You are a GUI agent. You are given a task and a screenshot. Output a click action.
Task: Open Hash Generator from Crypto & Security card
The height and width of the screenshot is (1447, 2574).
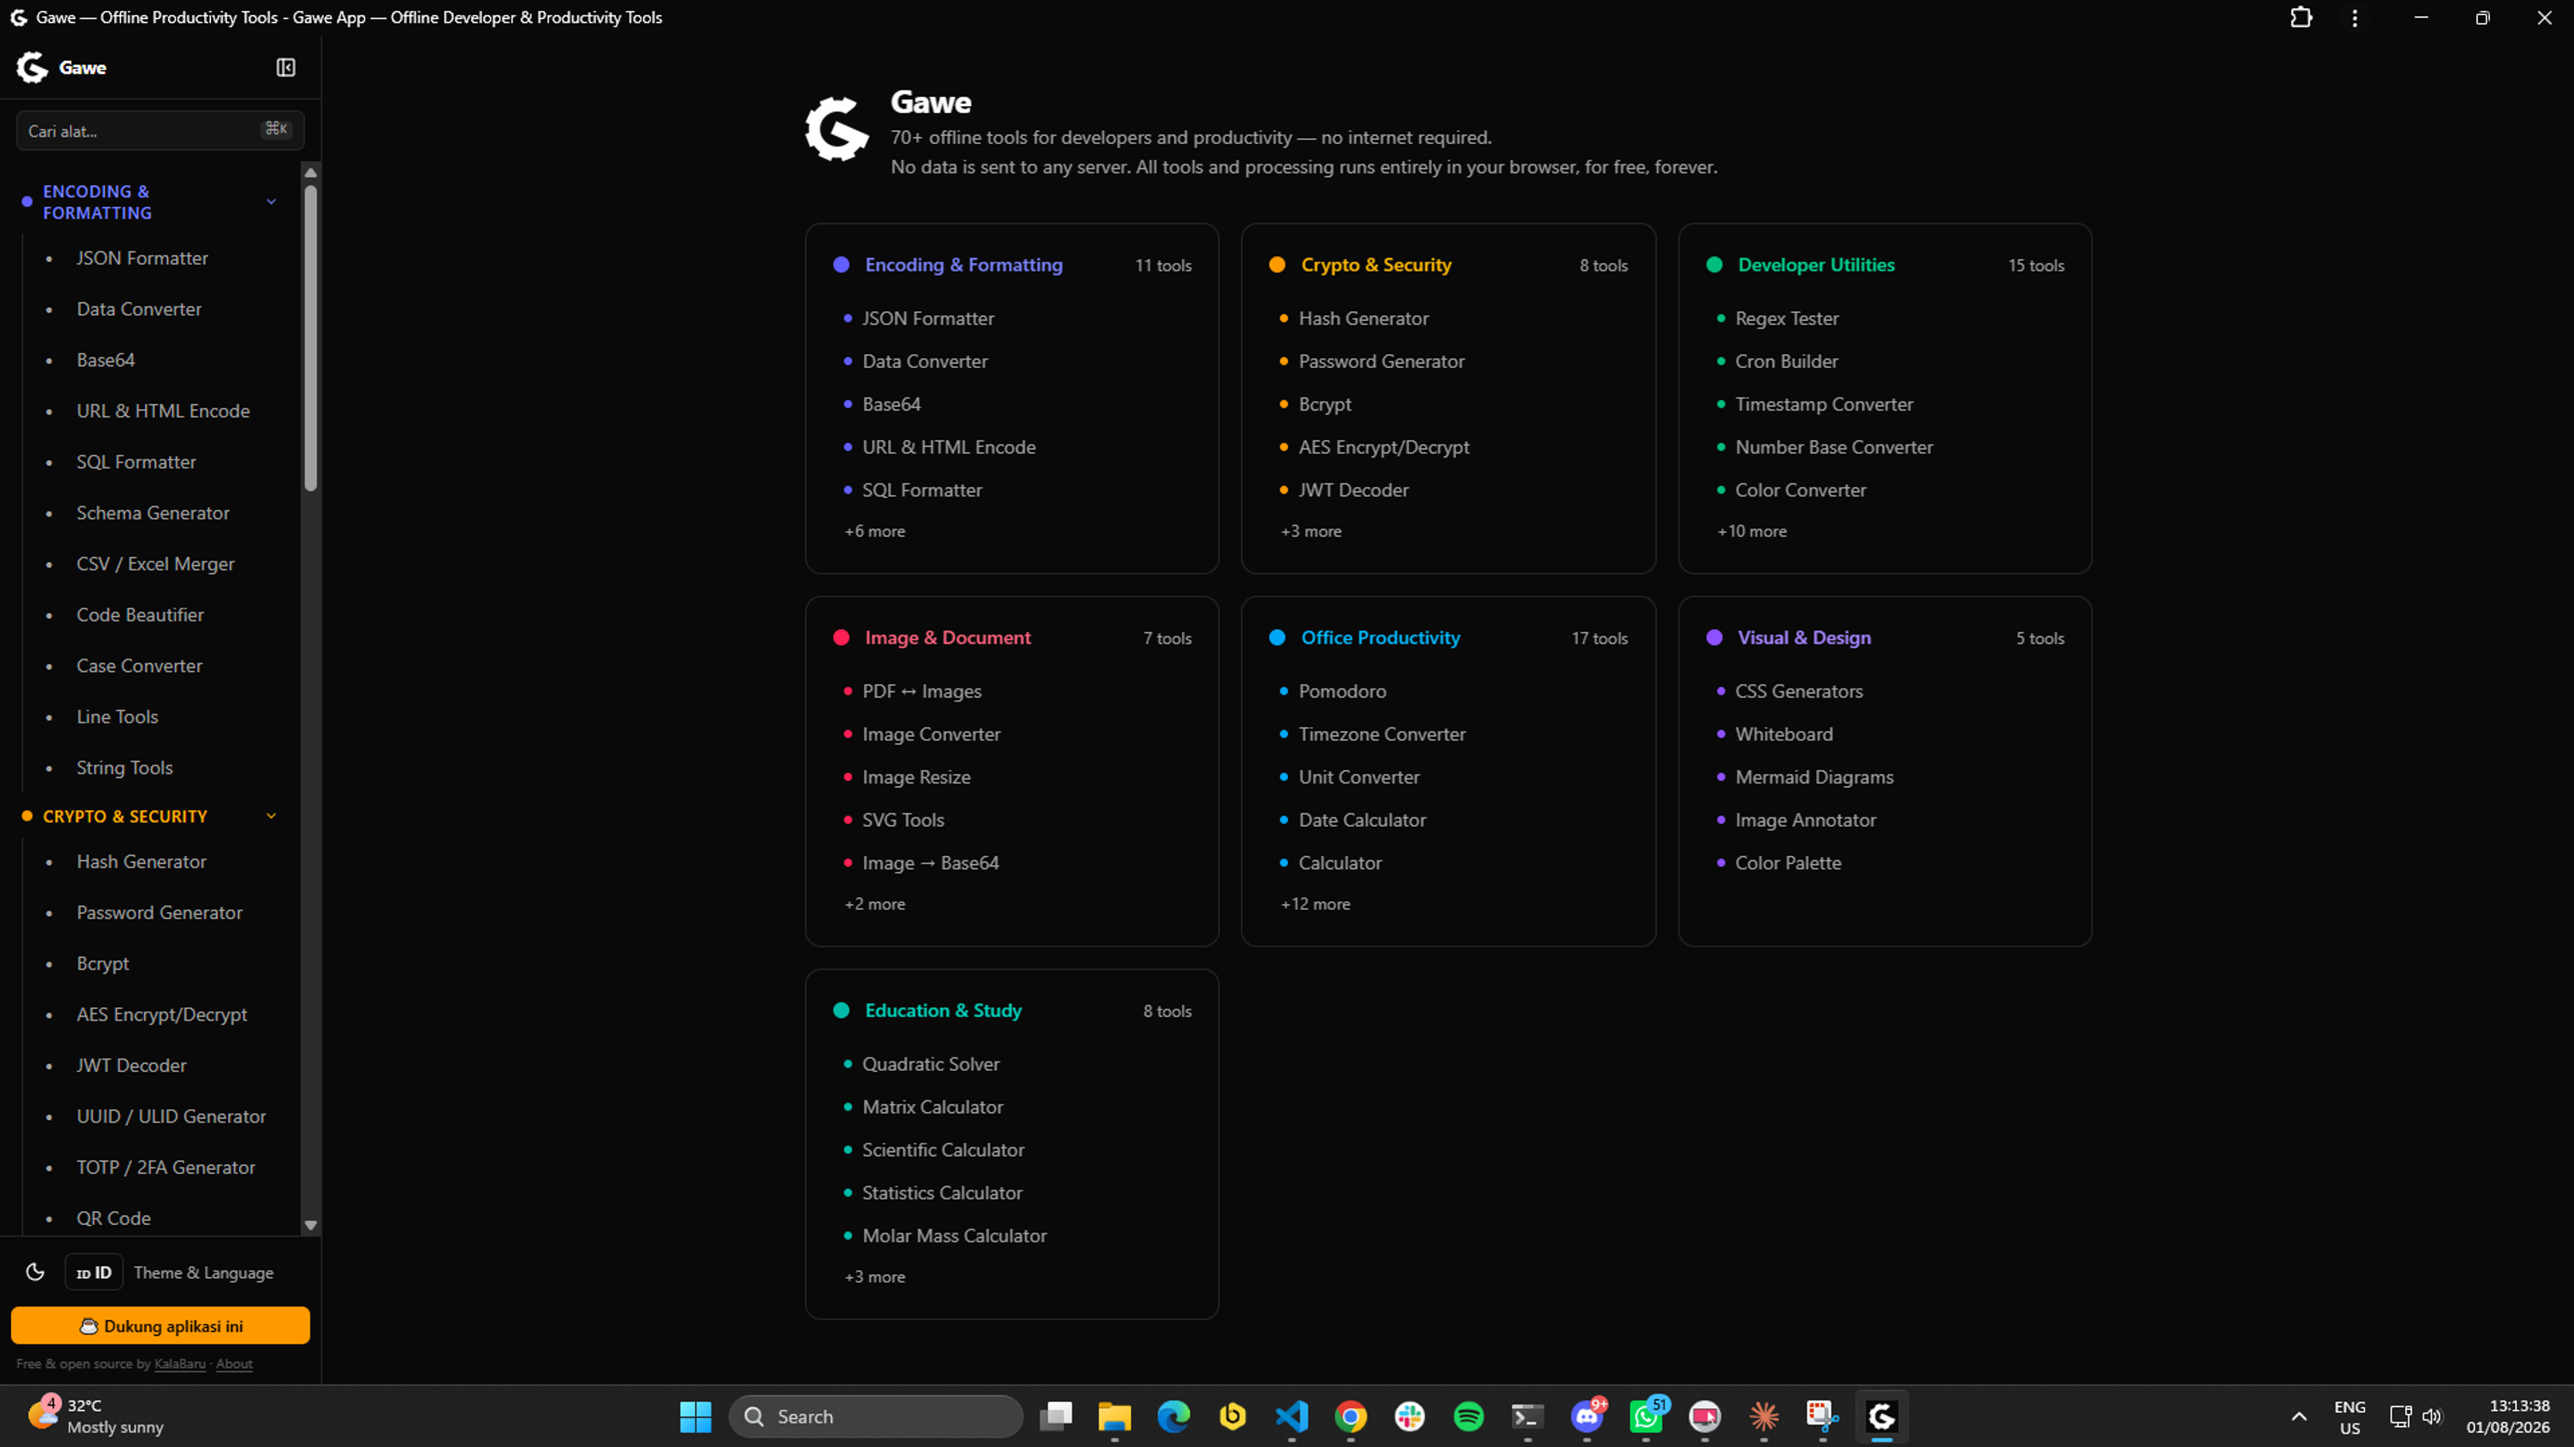pos(1363,319)
